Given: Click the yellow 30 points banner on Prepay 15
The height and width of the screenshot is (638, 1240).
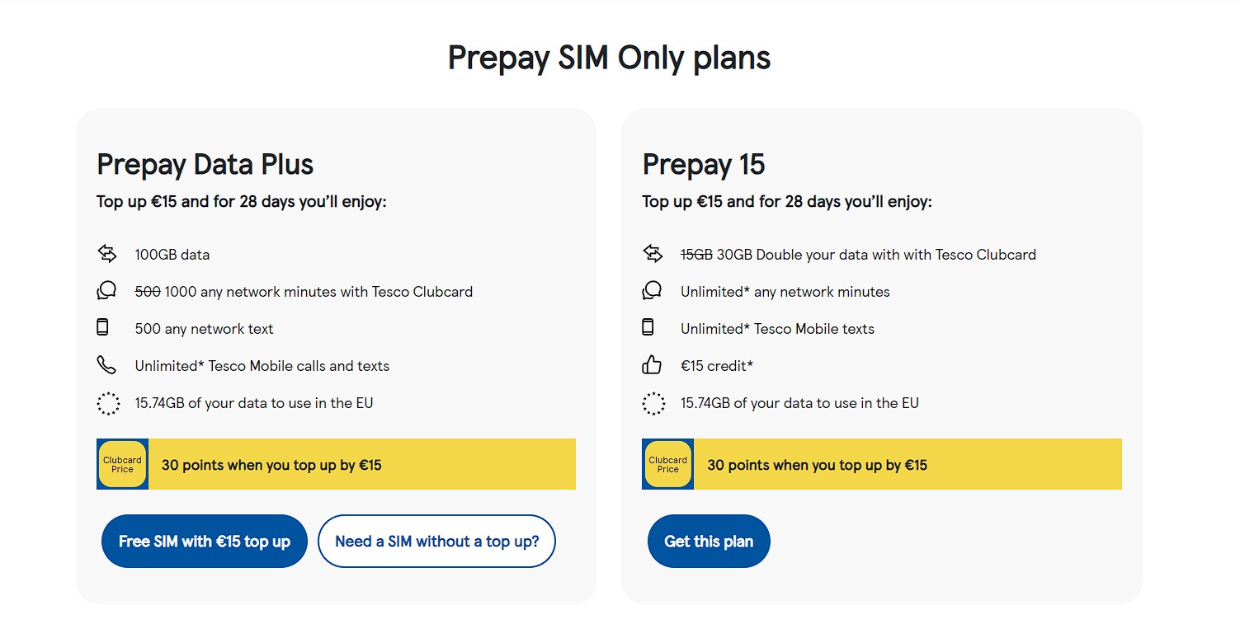Looking at the screenshot, I should (x=908, y=464).
